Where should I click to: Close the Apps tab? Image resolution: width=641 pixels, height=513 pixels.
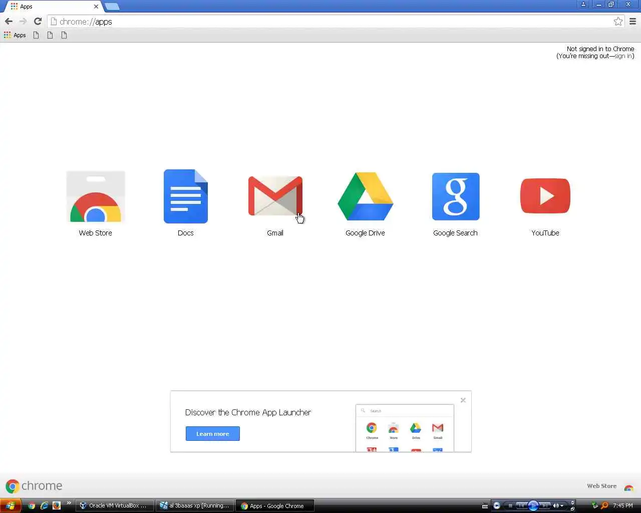(96, 7)
